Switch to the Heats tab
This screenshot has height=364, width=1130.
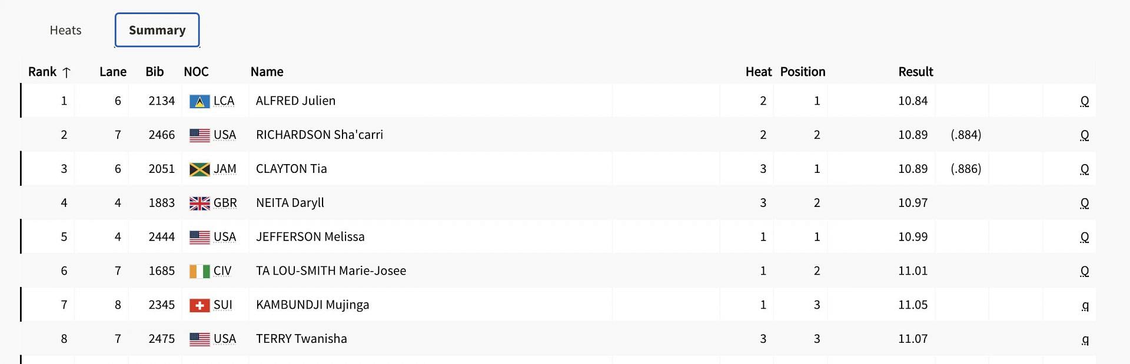[x=65, y=30]
